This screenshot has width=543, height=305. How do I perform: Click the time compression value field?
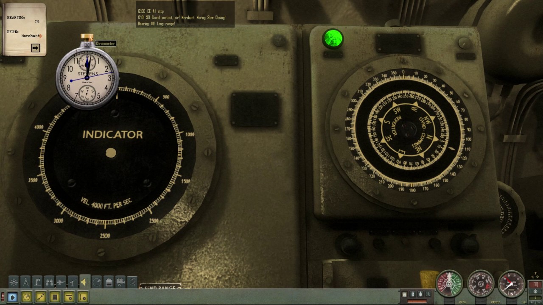point(535,297)
